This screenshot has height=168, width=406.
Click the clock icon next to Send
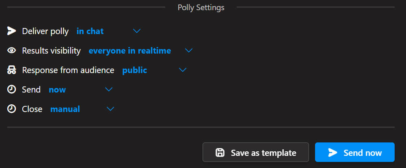(x=12, y=90)
